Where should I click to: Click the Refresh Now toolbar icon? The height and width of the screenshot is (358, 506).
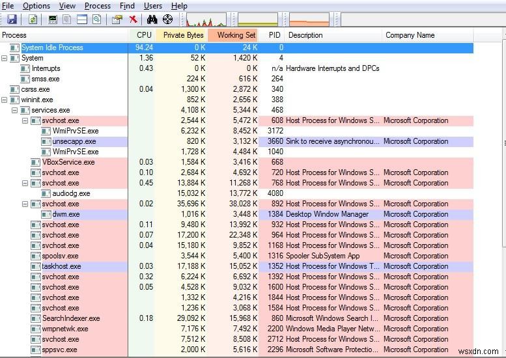33,20
